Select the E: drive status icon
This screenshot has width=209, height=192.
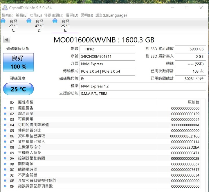click(x=55, y=21)
